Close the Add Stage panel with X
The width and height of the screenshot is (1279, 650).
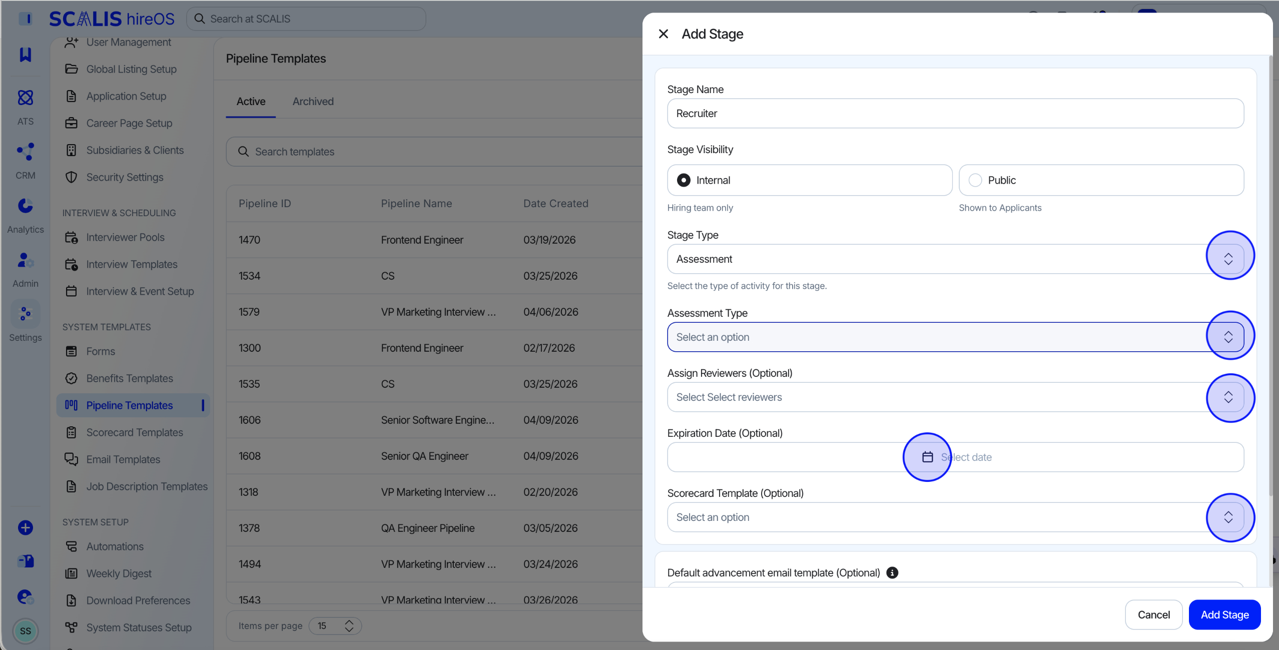663,34
